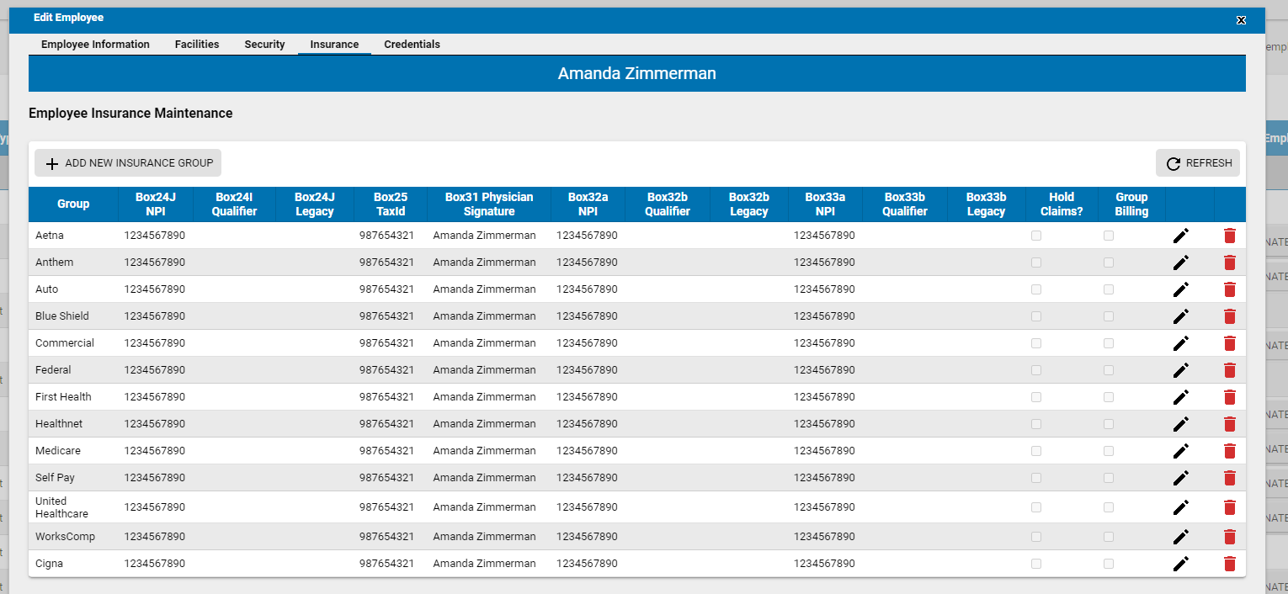
Task: Enable Group Billing for Medicare
Action: coord(1109,451)
